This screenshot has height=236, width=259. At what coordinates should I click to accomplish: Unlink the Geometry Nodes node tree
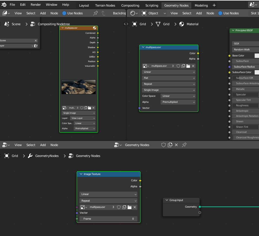[x=176, y=145]
